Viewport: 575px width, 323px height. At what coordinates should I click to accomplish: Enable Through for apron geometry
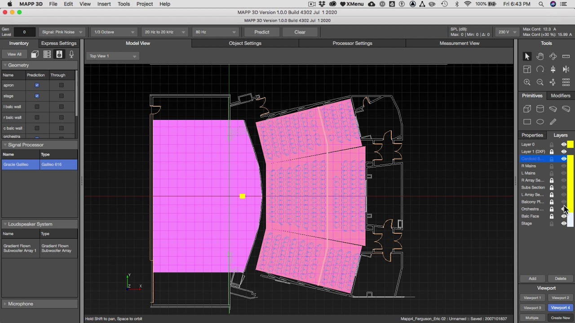(x=62, y=85)
